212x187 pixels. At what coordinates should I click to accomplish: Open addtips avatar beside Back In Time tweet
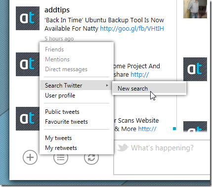(28, 18)
